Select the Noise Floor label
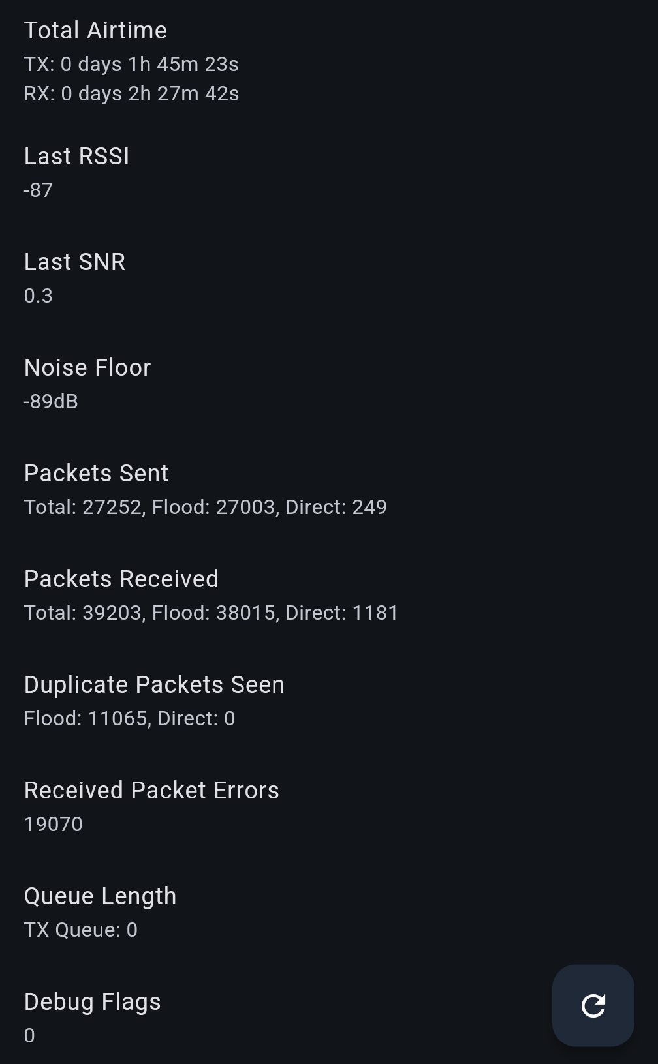658x1064 pixels. click(87, 368)
